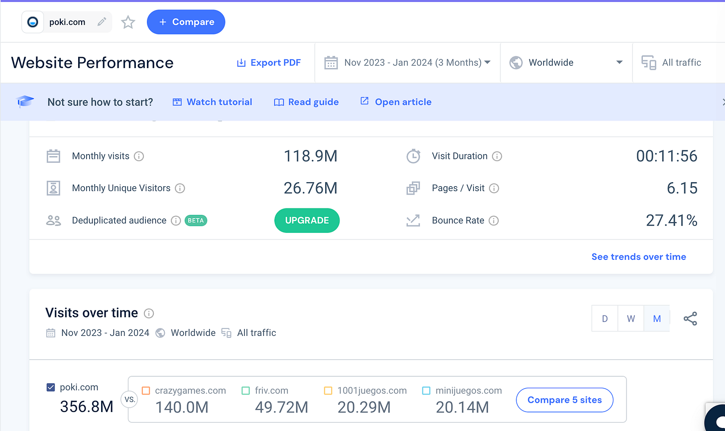Click the Monthly Unique Visitors person icon
725x431 pixels.
53,188
